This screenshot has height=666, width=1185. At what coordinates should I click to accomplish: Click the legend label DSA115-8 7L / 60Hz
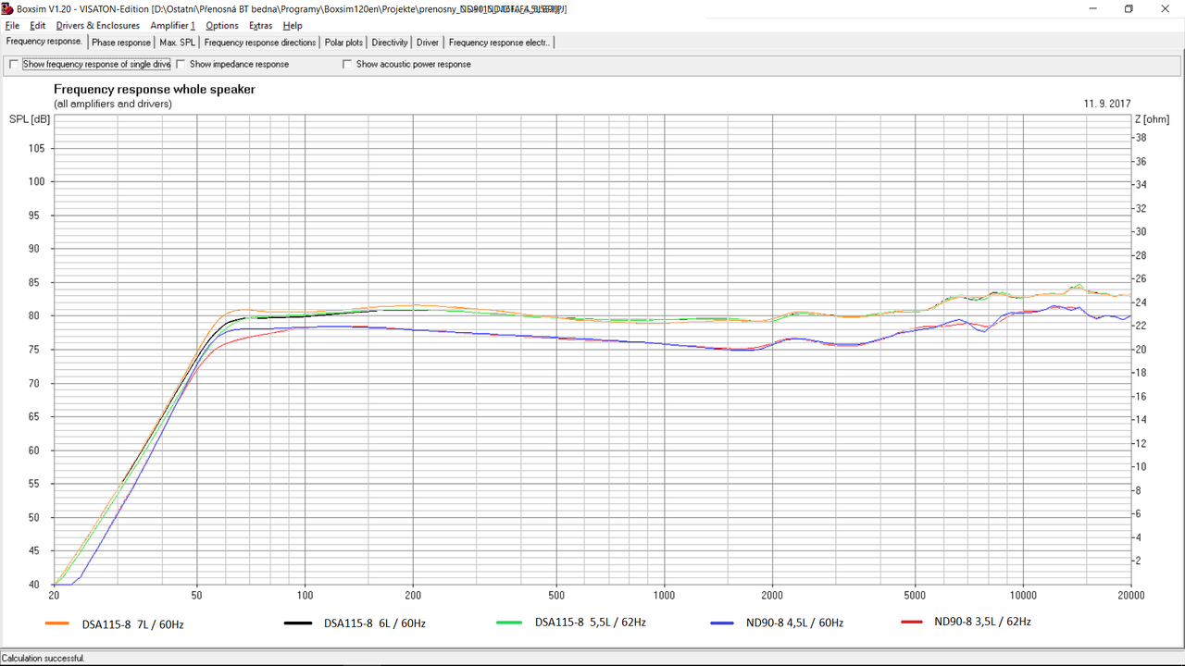pyautogui.click(x=132, y=624)
